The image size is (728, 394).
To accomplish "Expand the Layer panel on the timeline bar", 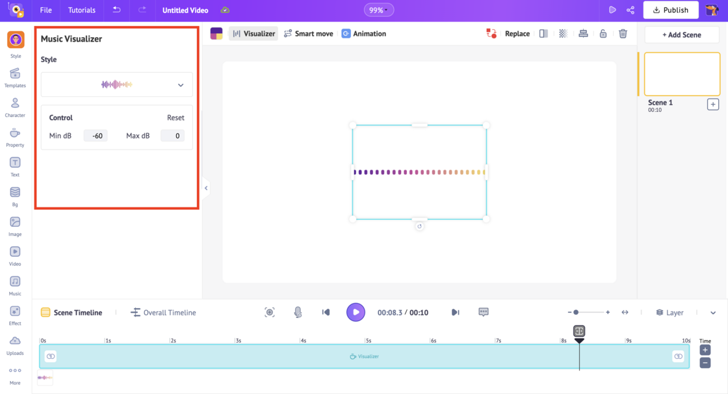I will (669, 312).
